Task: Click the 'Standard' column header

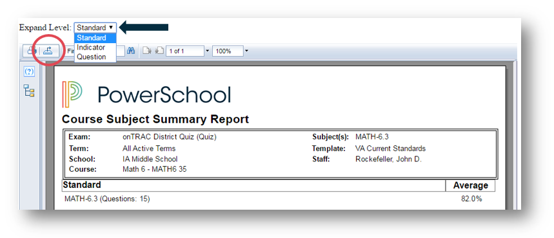Action: [x=82, y=185]
